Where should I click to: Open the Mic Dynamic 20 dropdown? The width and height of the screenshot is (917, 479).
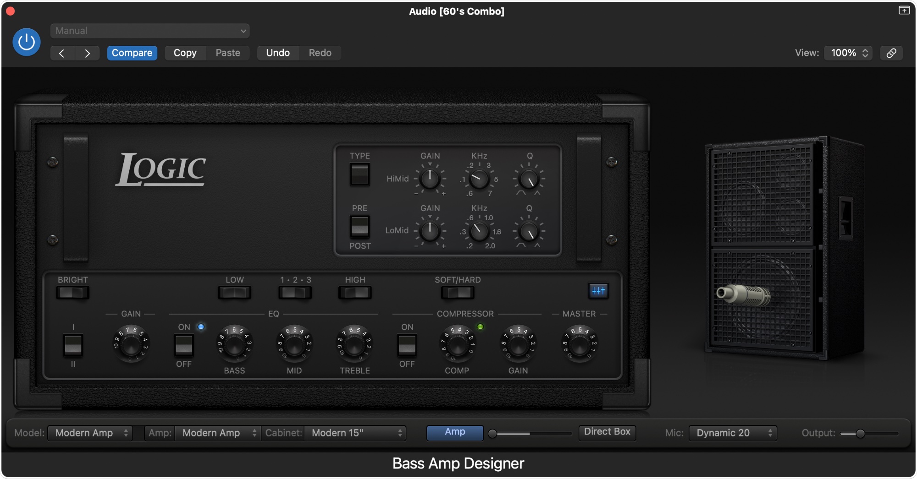733,433
